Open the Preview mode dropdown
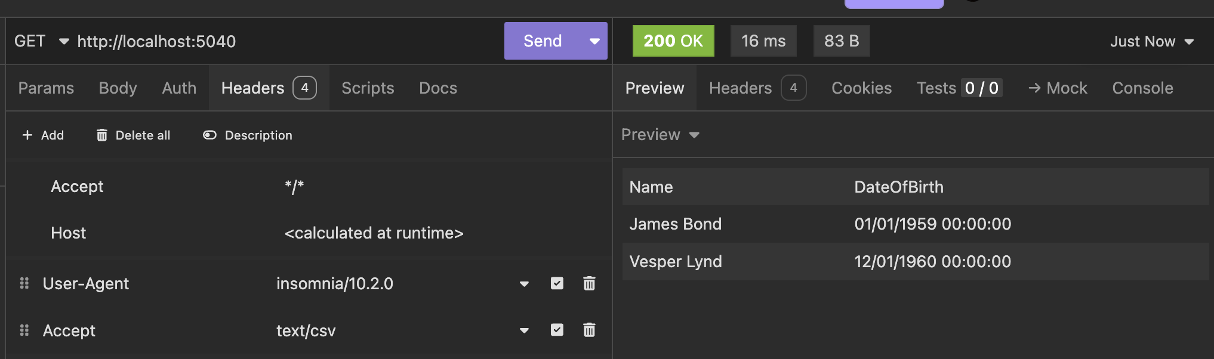The image size is (1214, 359). point(694,135)
